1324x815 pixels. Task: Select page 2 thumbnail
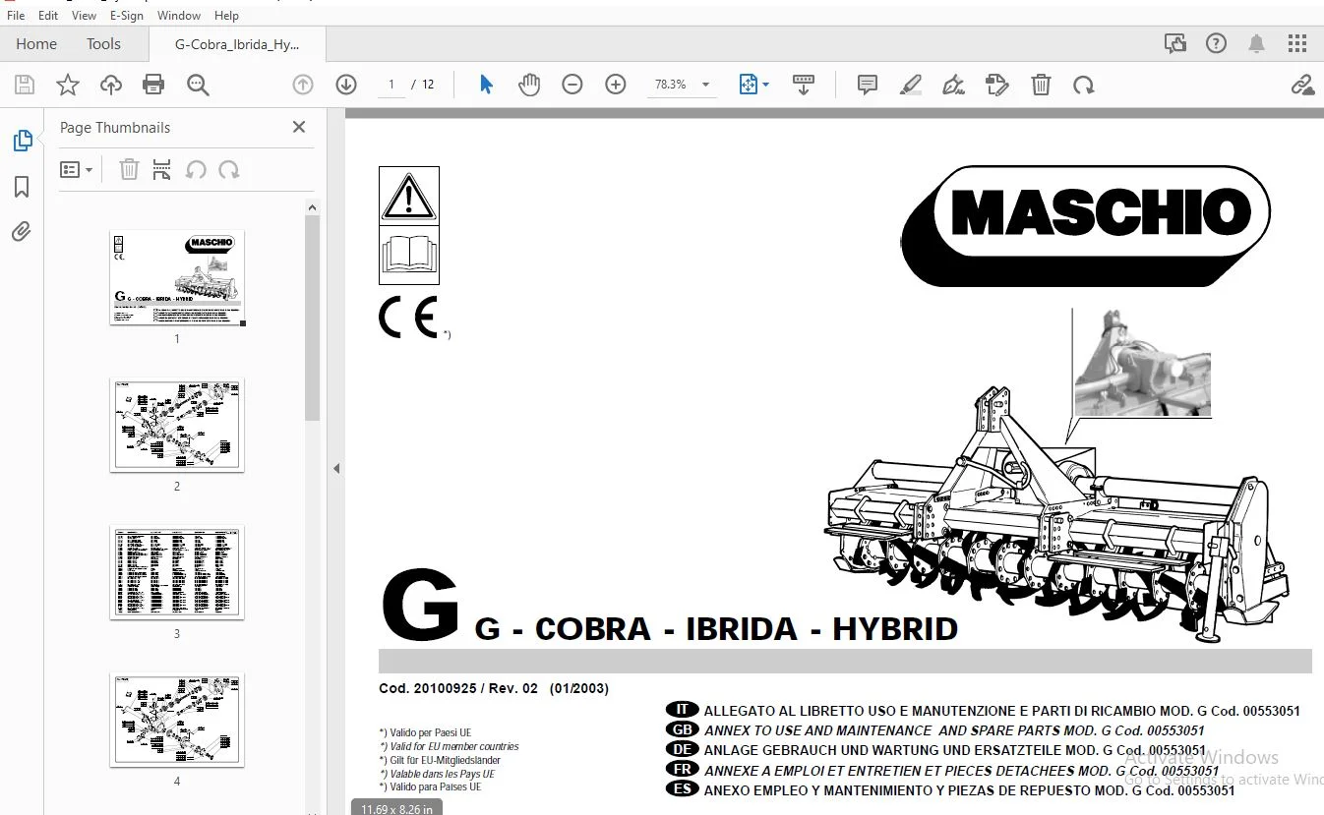[177, 425]
